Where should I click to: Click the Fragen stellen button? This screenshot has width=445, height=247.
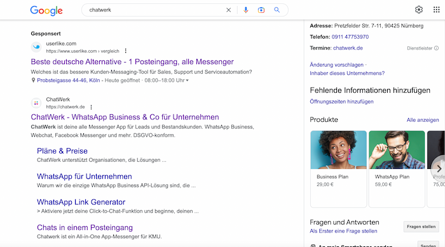pyautogui.click(x=421, y=227)
